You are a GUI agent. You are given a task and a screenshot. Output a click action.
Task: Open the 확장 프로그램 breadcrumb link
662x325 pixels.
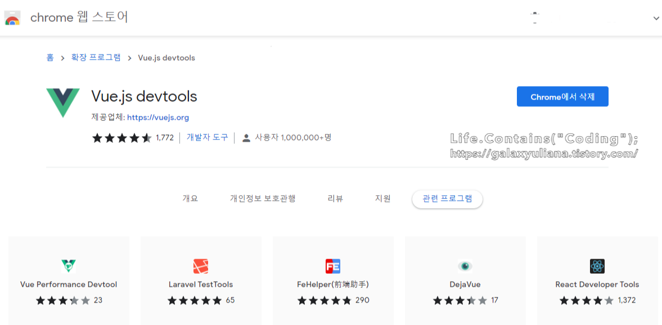pyautogui.click(x=96, y=58)
